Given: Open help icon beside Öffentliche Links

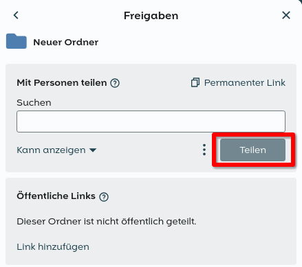Looking at the screenshot, I should point(104,196).
